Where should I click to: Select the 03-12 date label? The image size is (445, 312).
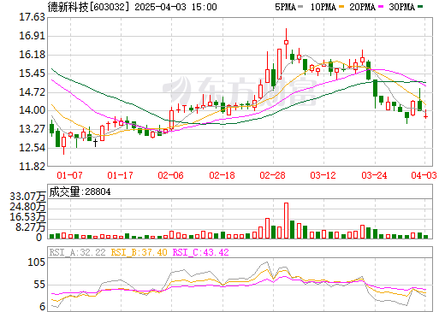pyautogui.click(x=323, y=175)
